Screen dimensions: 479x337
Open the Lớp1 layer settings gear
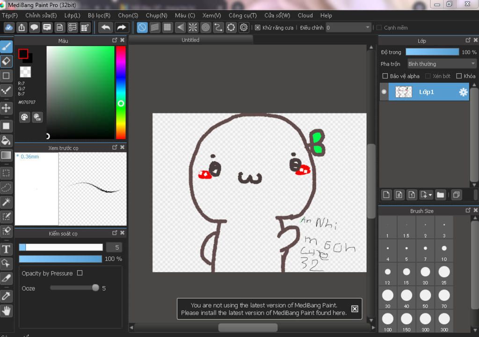pos(463,92)
